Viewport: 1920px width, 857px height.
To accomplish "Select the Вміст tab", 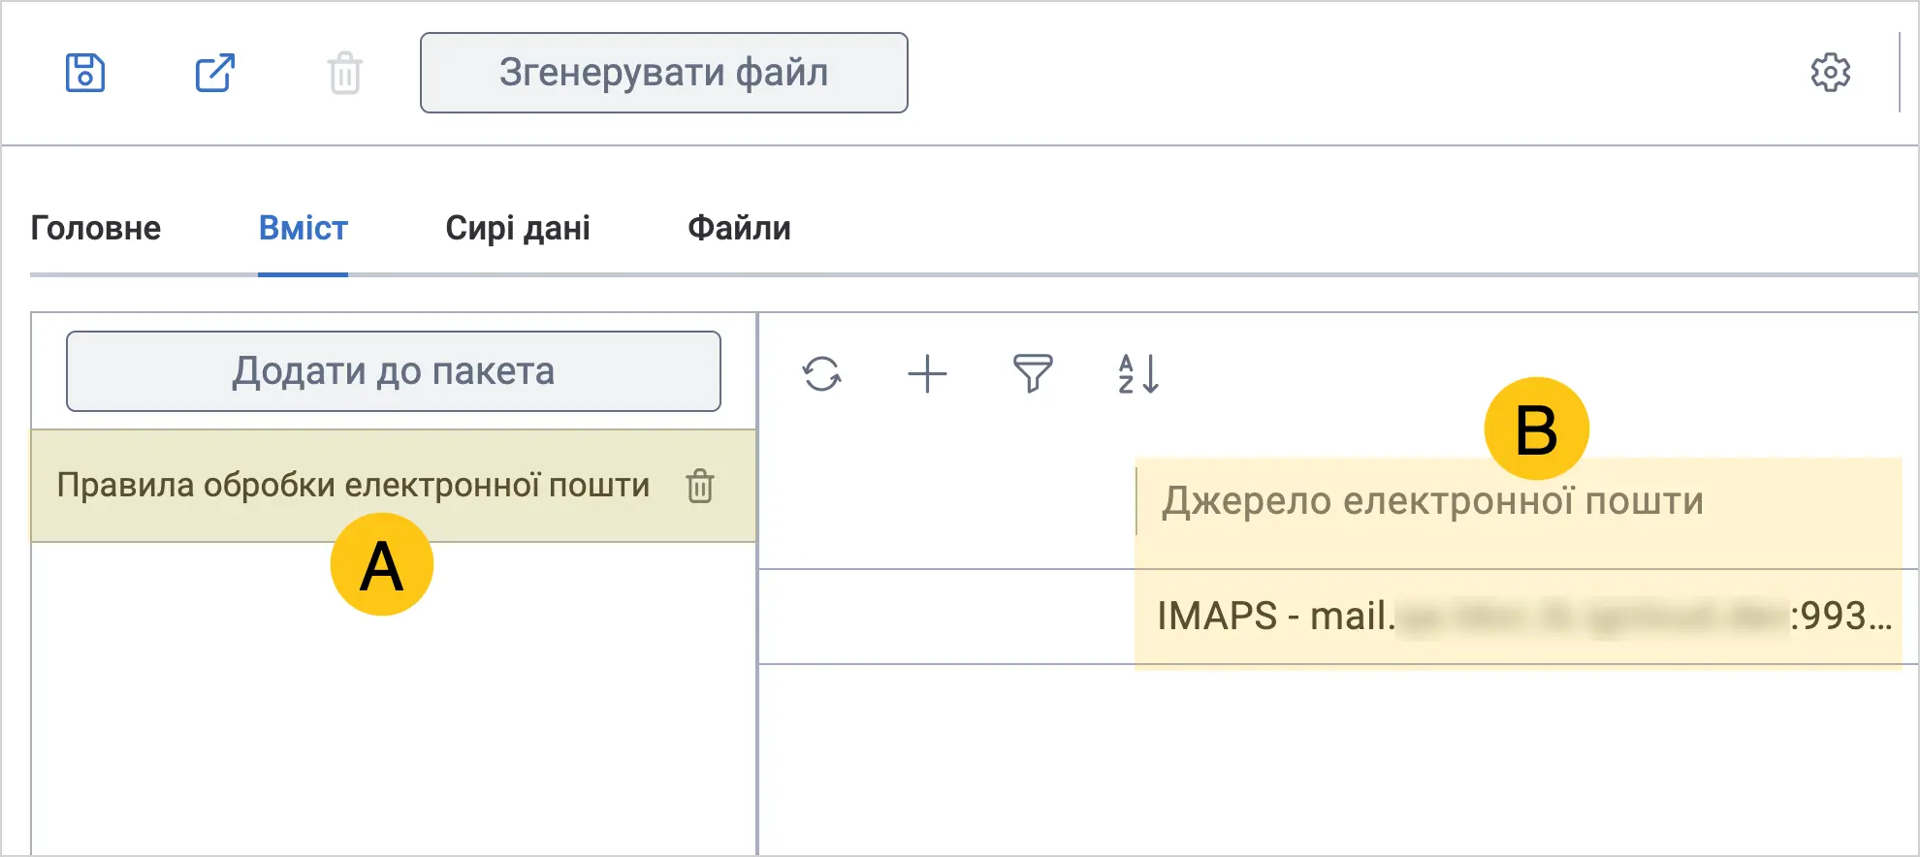I will (x=303, y=229).
